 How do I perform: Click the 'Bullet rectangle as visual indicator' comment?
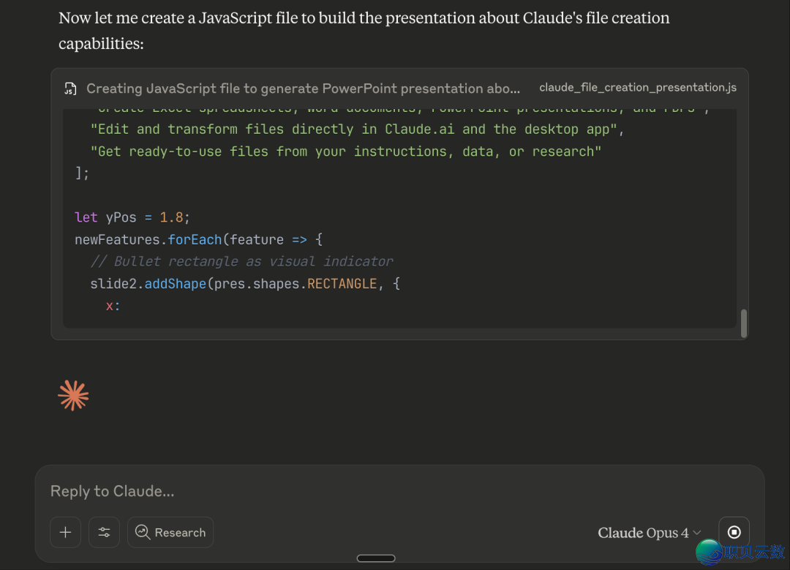(x=242, y=261)
